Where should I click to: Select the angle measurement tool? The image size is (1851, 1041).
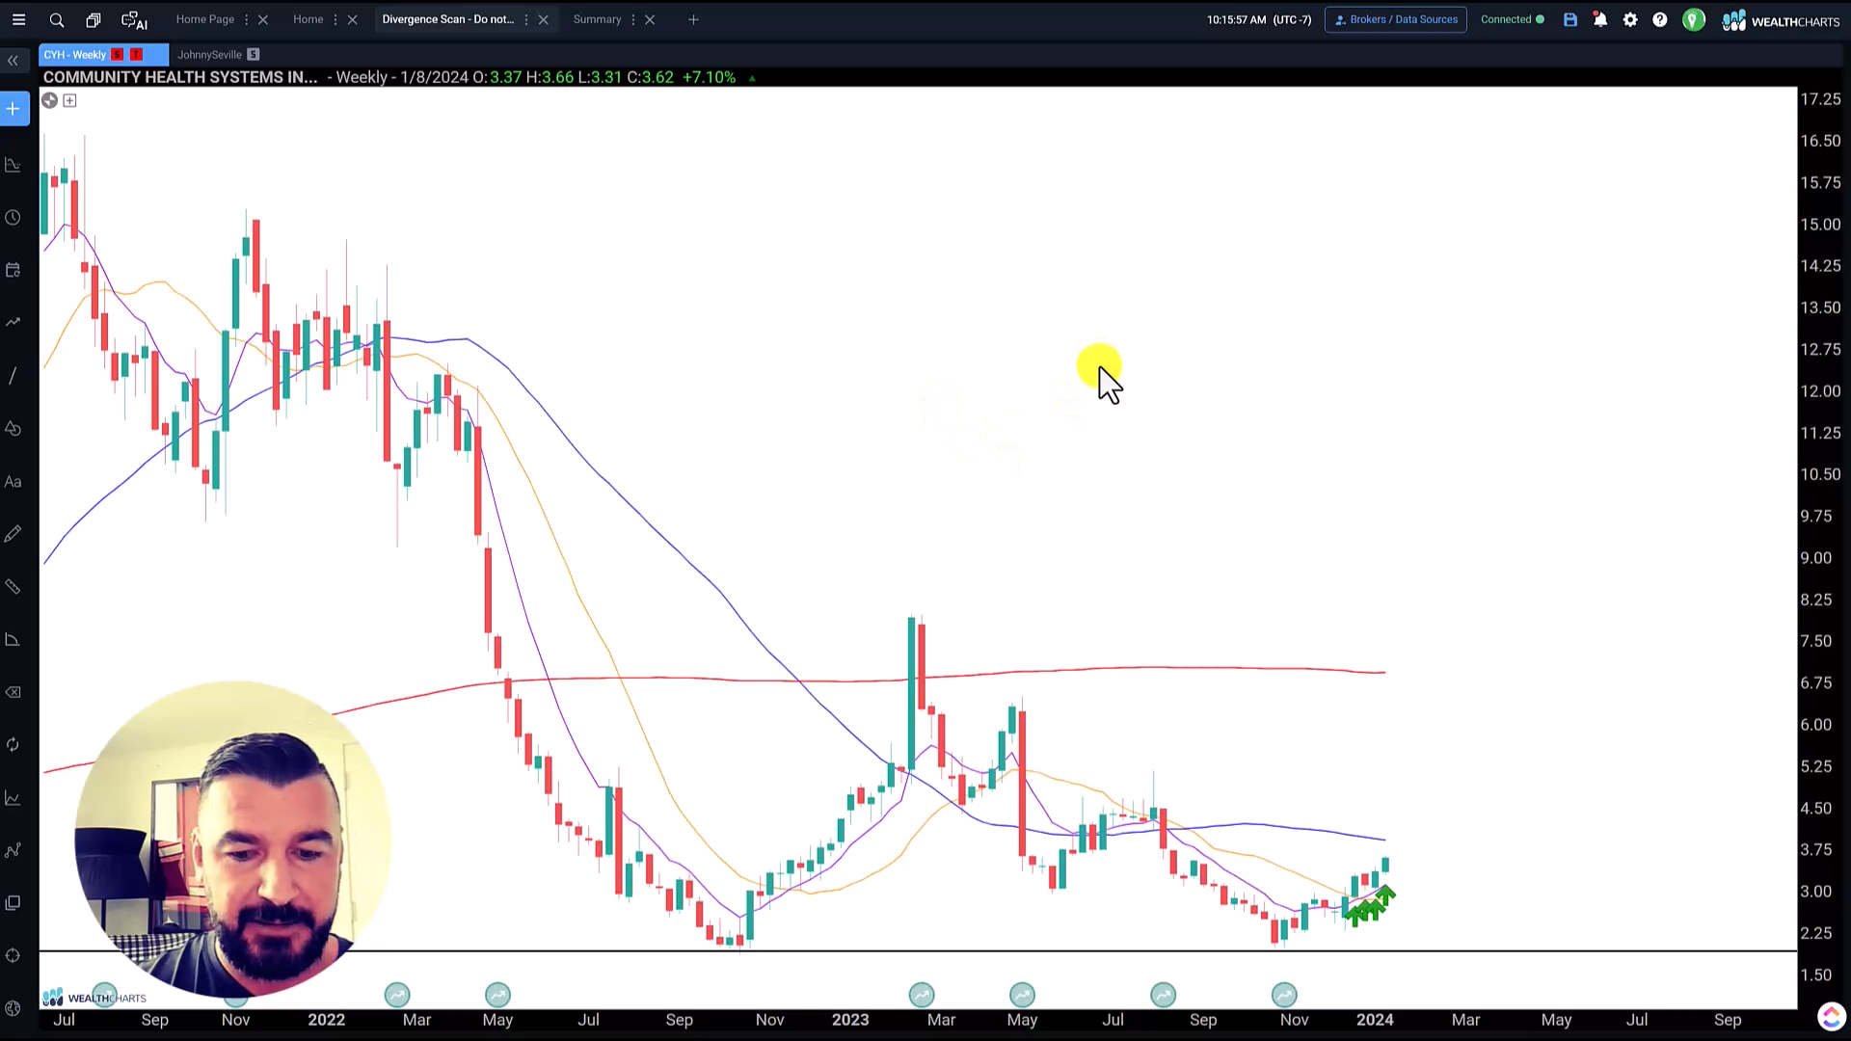click(13, 639)
